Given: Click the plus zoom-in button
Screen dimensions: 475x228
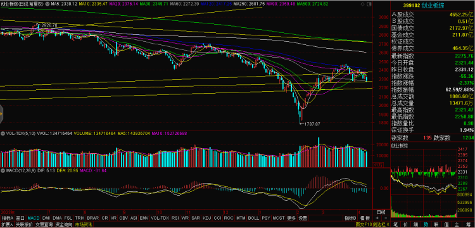Looking at the screenshot, I should point(377,218).
